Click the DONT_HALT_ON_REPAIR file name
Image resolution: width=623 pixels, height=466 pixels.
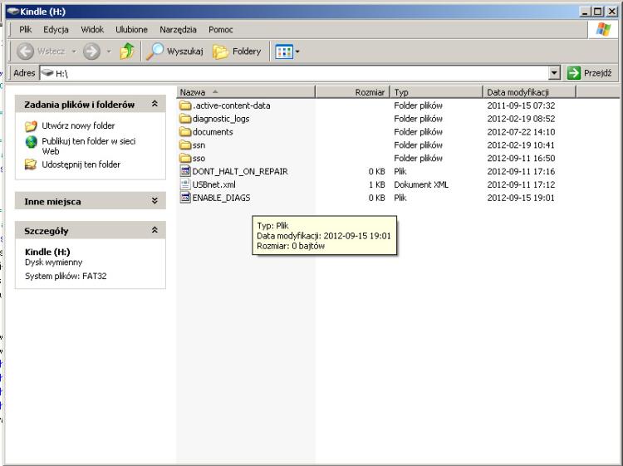[240, 172]
